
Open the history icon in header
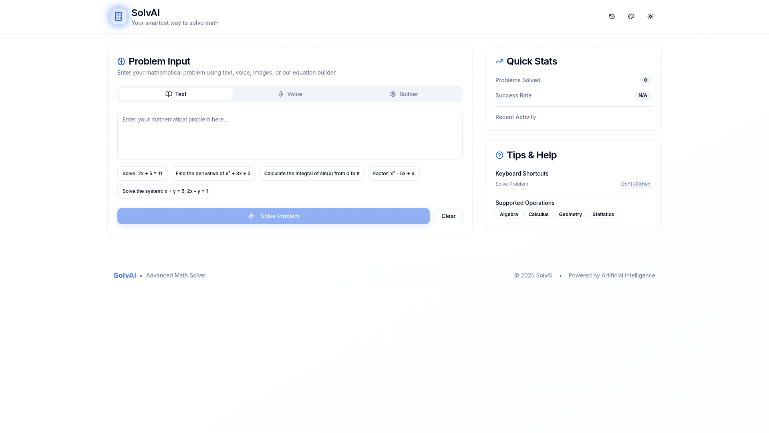pyautogui.click(x=612, y=16)
